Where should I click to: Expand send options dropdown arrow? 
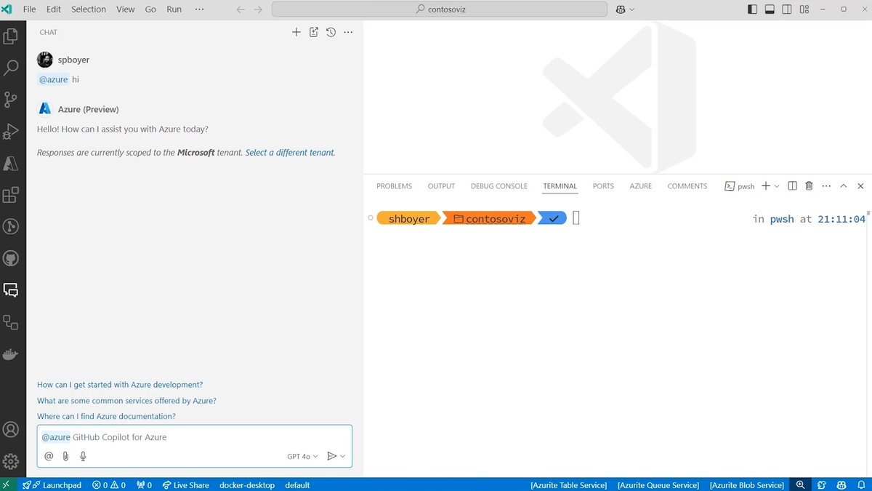click(343, 456)
